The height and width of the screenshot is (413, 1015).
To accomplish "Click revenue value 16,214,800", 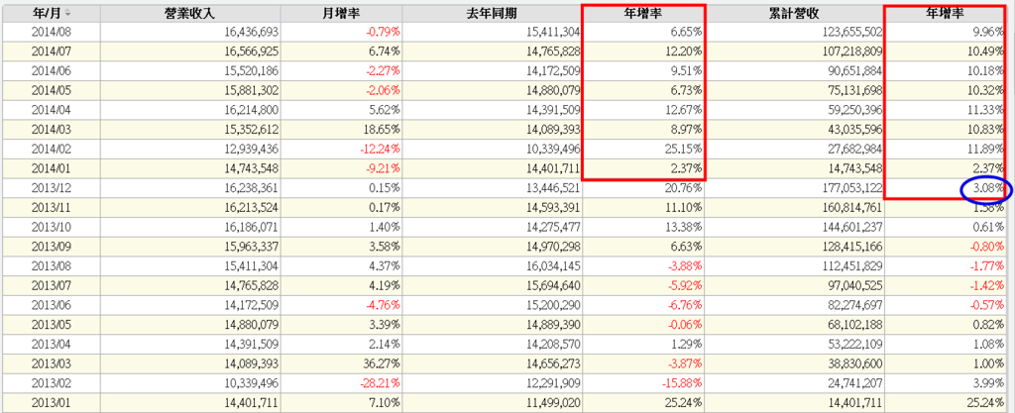I will click(x=250, y=110).
